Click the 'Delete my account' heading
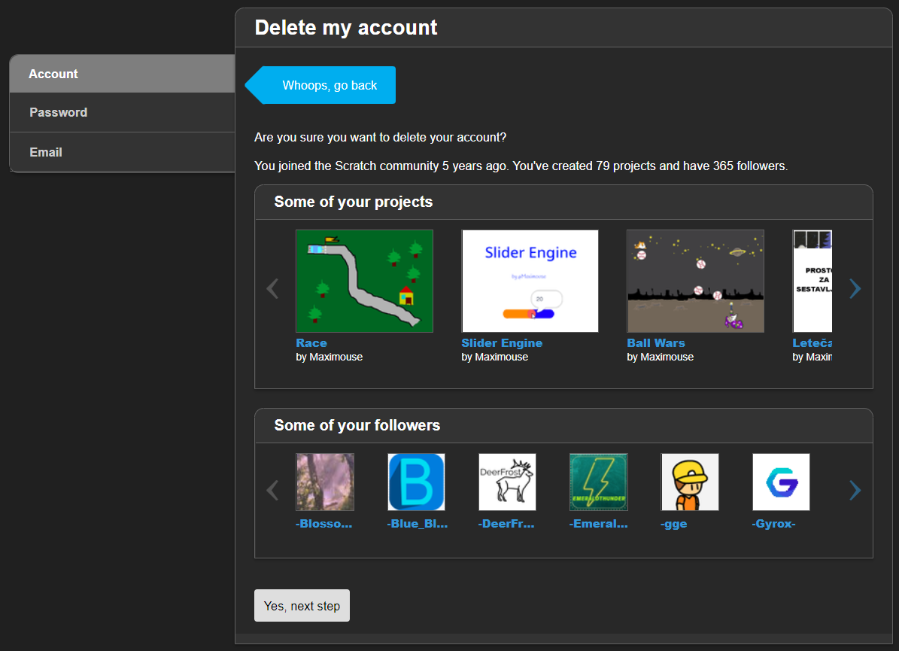This screenshot has width=899, height=651. click(x=346, y=28)
